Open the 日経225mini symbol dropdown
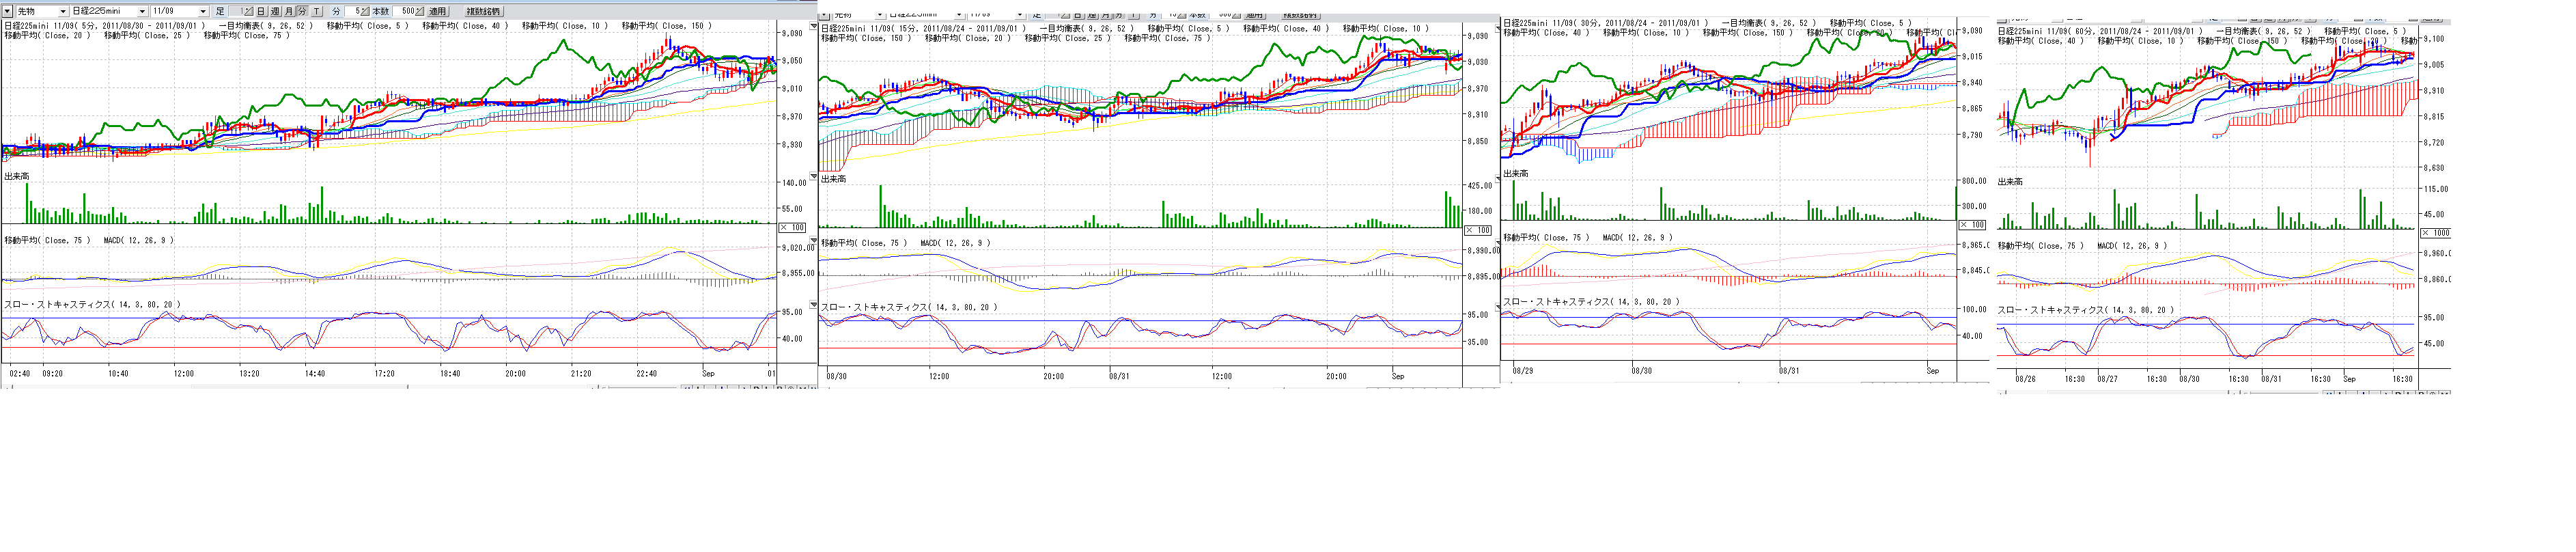 141,11
